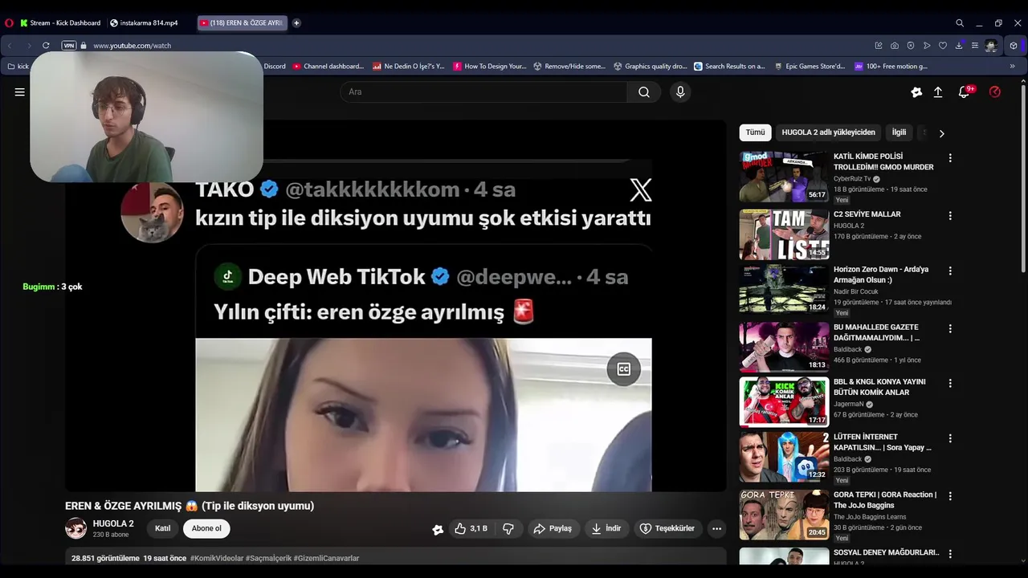Screen dimensions: 1028x578
Task: Open the Graphics quality dro bookmark
Action: (651, 67)
